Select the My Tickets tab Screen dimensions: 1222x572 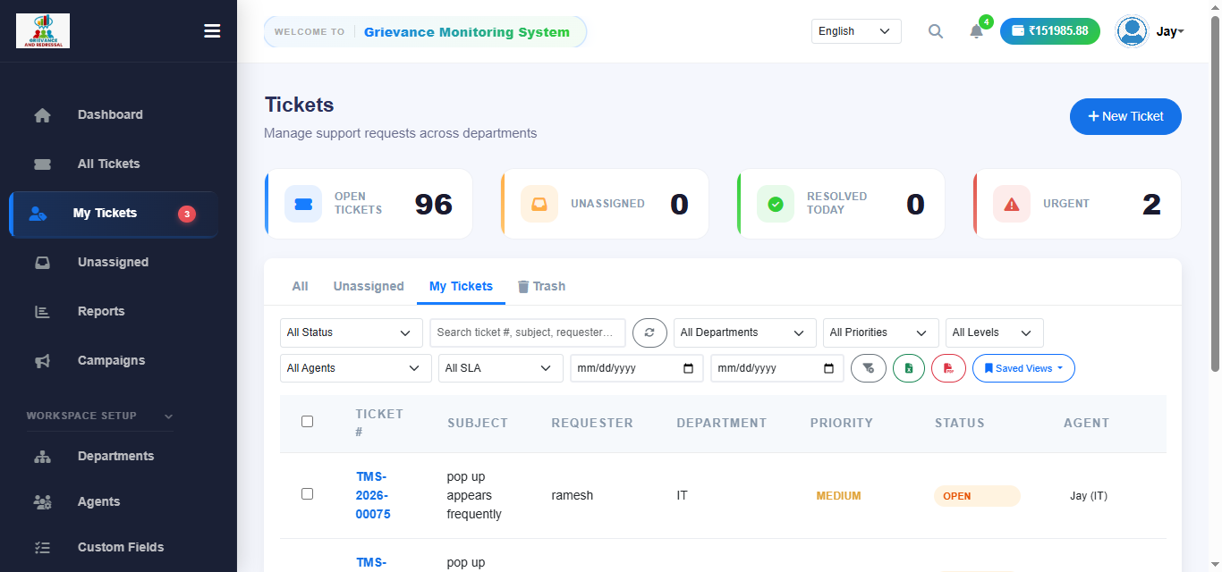click(461, 286)
